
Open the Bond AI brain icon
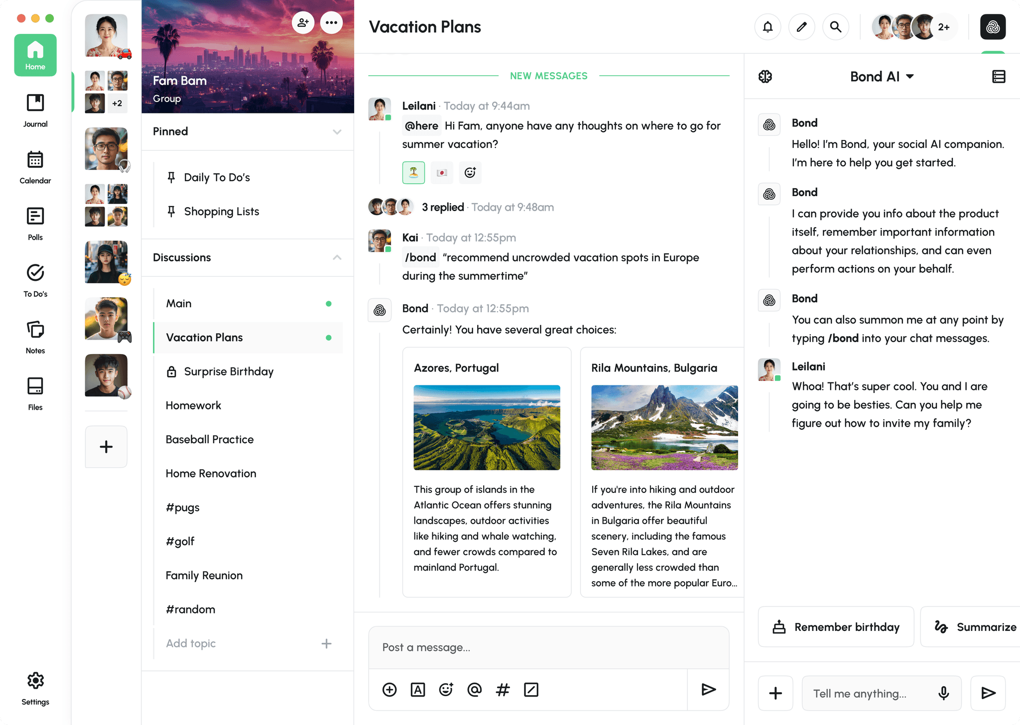pos(765,77)
